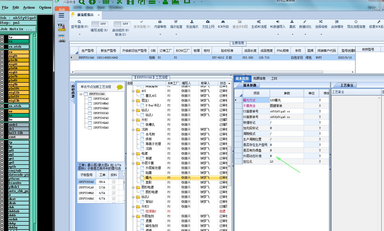This screenshot has height=231, width=384.
Task: Select the 'rout' layer row
Action: pos(19,137)
